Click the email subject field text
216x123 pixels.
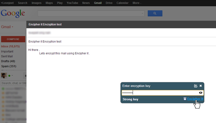pyautogui.click(x=45, y=42)
